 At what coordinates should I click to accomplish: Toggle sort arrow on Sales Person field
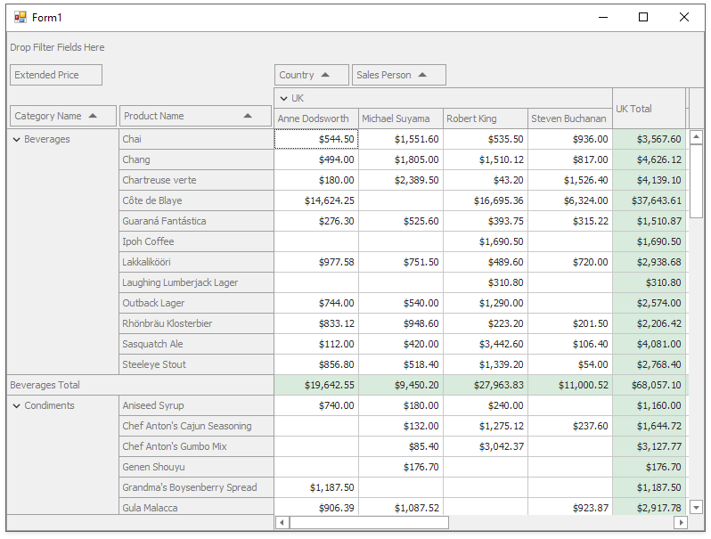point(422,75)
